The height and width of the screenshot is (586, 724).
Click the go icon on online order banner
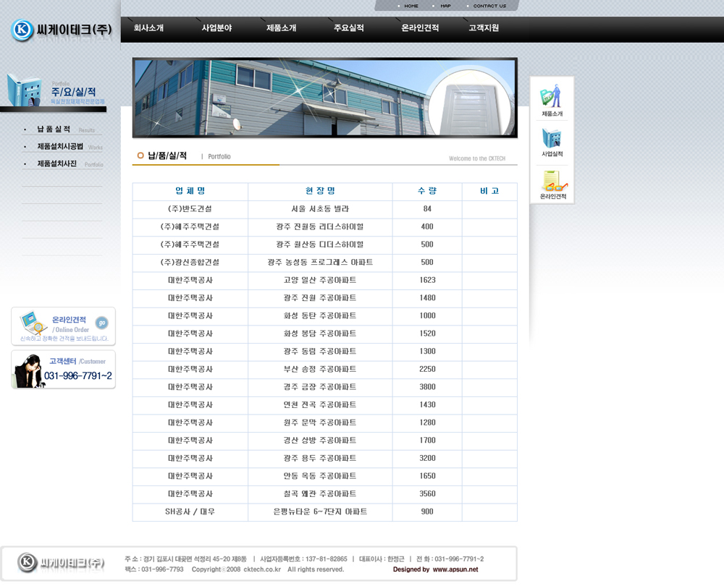click(102, 323)
